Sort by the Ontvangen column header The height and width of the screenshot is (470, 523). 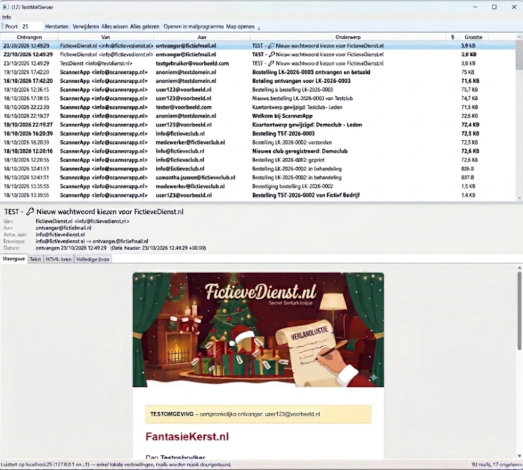tap(29, 37)
